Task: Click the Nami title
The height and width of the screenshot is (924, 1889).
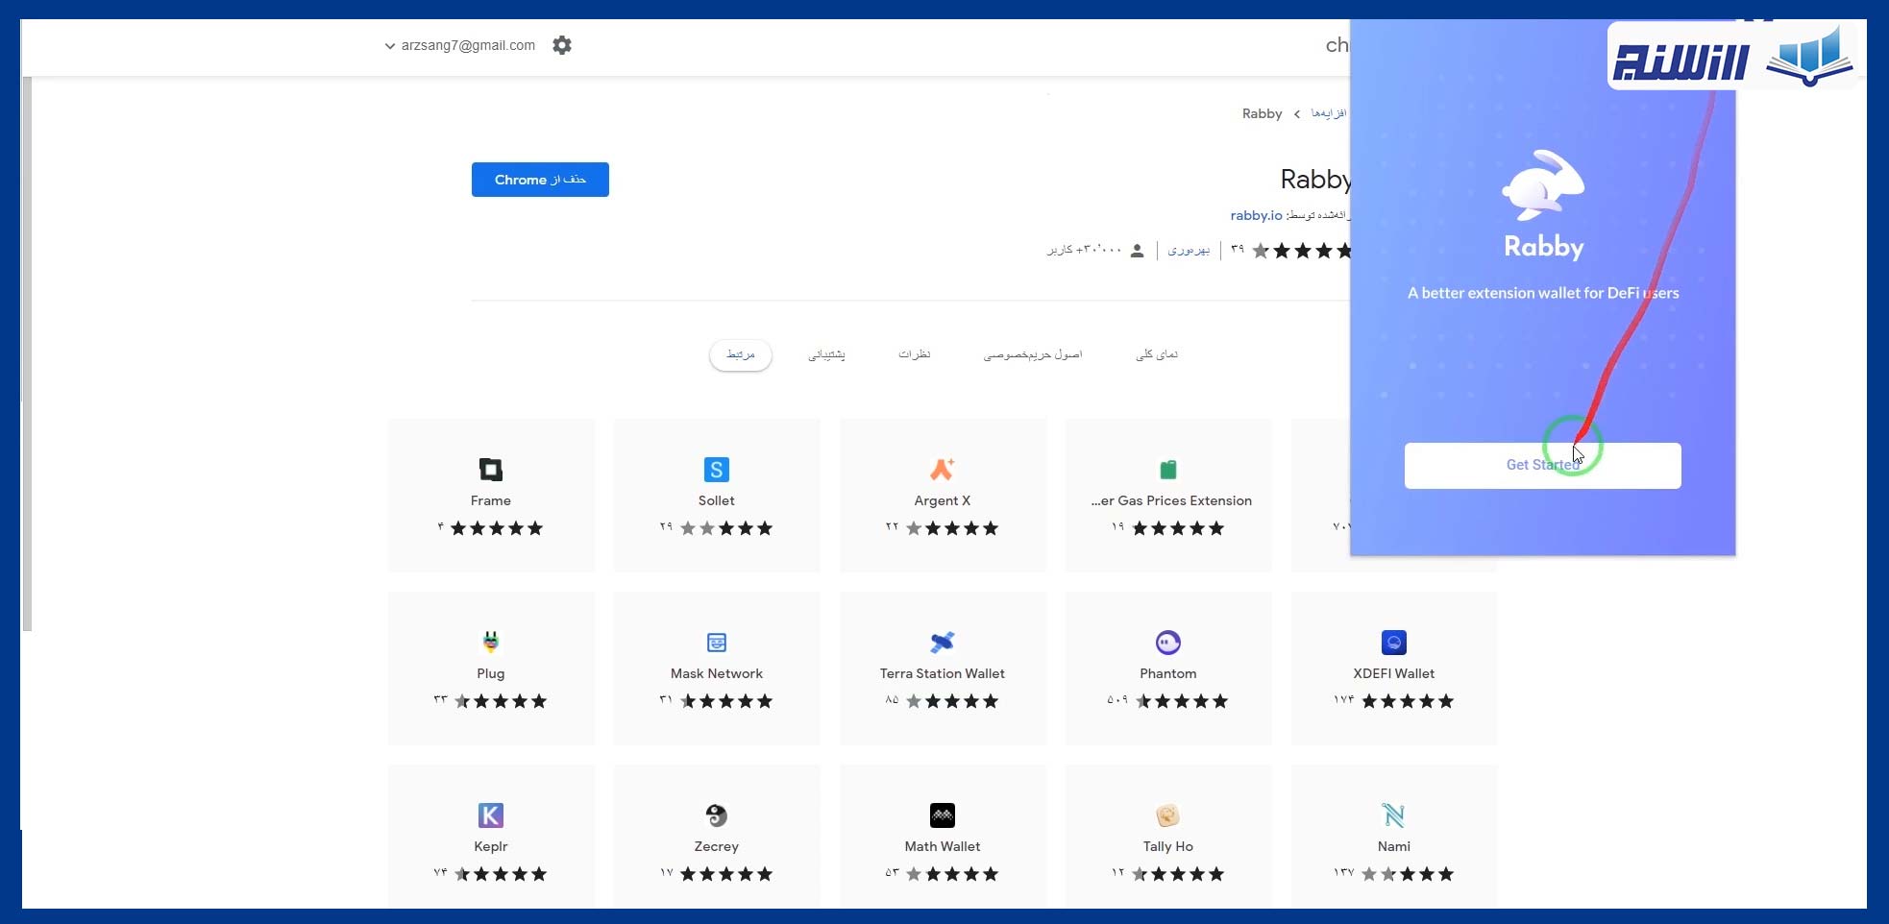Action: click(1394, 846)
